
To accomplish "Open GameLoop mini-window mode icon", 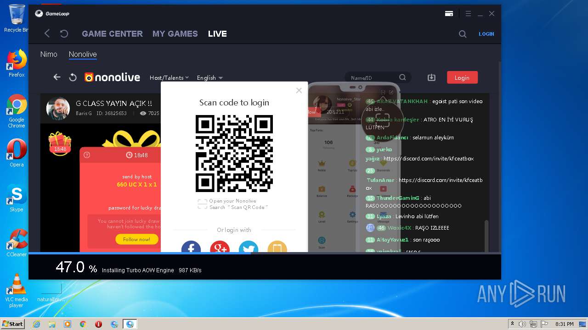I will point(449,14).
